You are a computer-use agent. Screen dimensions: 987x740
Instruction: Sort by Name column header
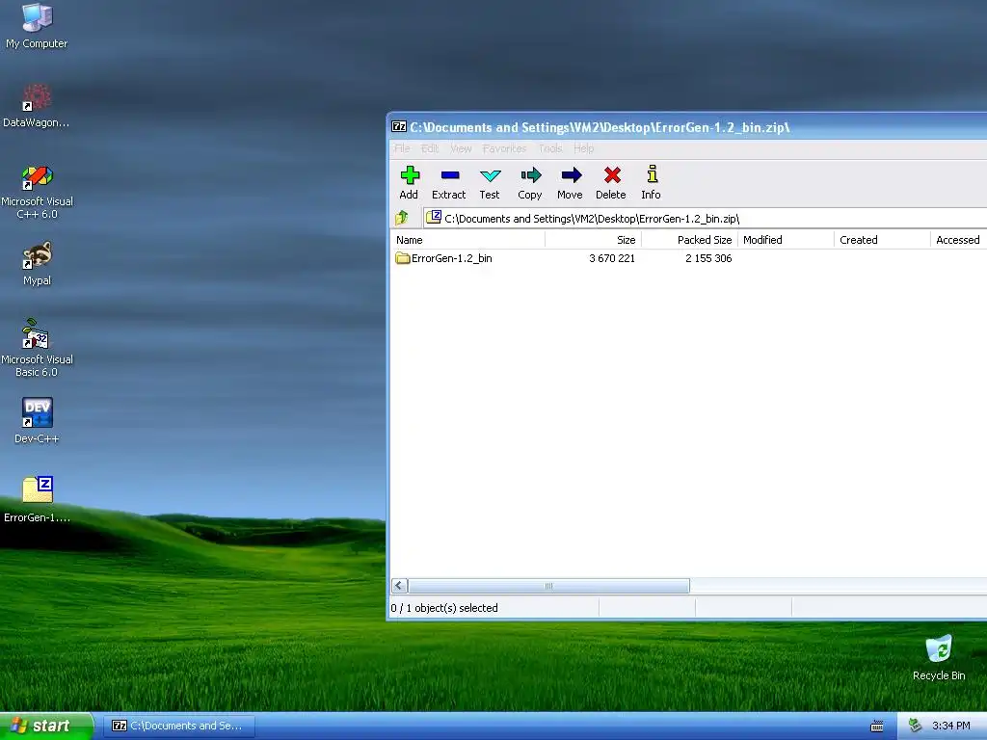[x=467, y=240]
